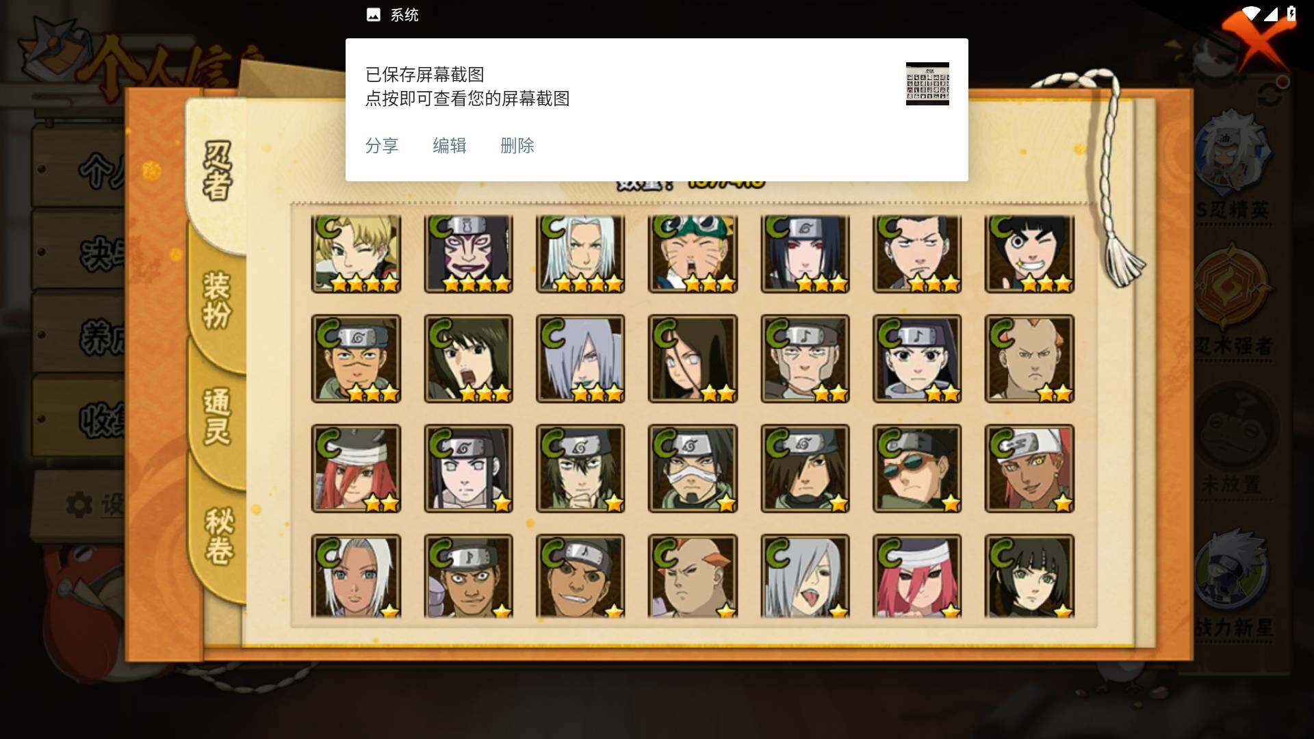1314x739 pixels.
Task: Pick the bandaged-face ninja portrait
Action: (x=693, y=469)
